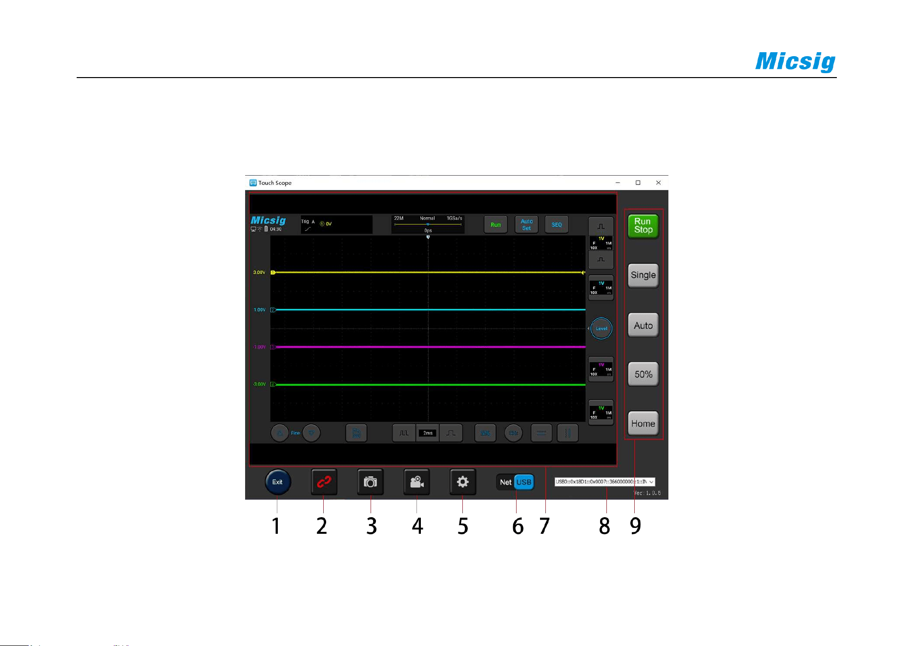Open the 2ms timebase selector
Screen dimensions: 914x646
[428, 433]
